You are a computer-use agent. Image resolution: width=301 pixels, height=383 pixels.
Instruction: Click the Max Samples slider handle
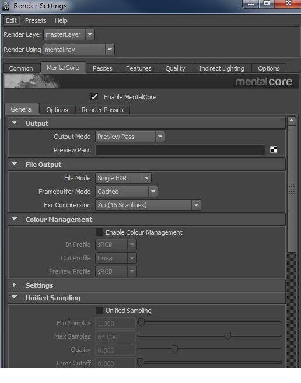click(x=228, y=336)
